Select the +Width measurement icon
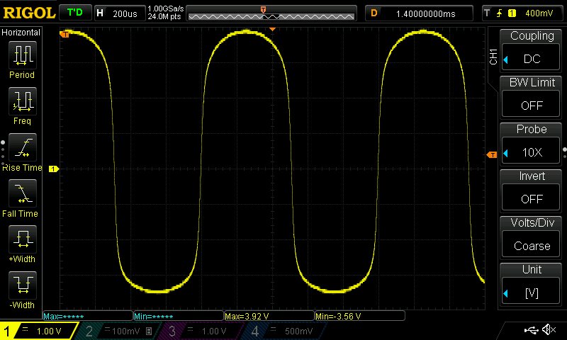Image resolution: width=567 pixels, height=340 pixels. [x=21, y=239]
